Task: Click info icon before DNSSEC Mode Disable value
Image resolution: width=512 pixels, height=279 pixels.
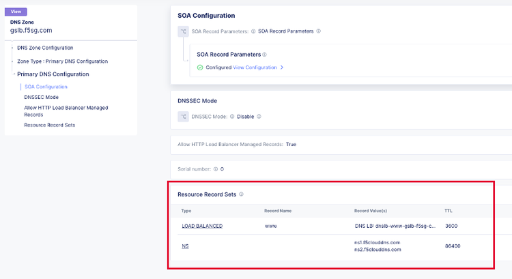Action: 232,117
